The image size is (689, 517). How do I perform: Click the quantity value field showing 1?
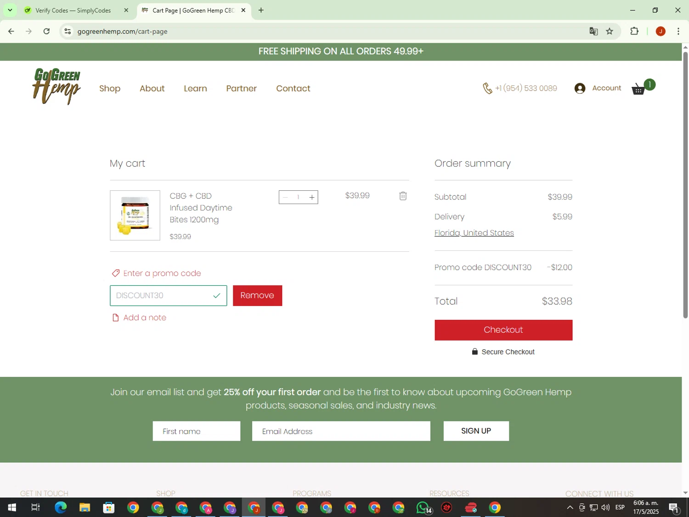pos(298,197)
